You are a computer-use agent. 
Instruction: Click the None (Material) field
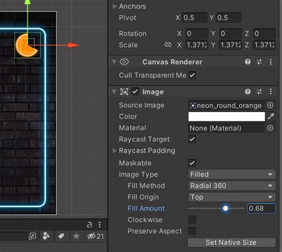click(227, 128)
